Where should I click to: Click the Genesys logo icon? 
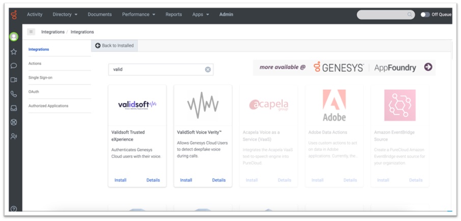[x=14, y=15]
